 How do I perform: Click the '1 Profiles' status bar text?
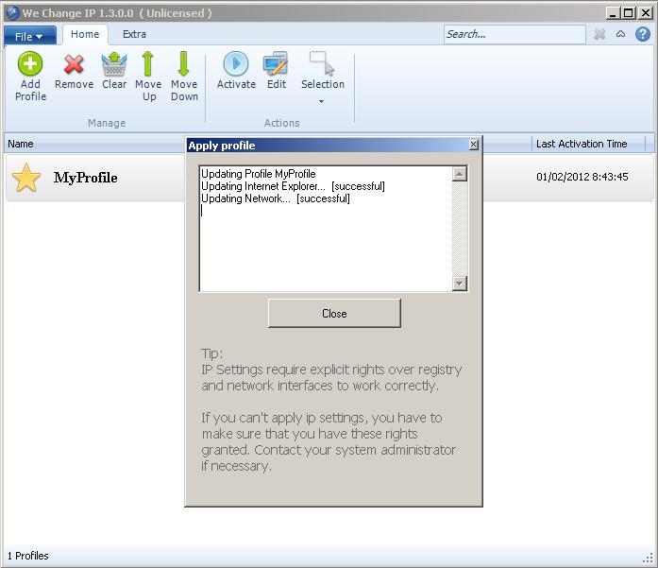28,556
